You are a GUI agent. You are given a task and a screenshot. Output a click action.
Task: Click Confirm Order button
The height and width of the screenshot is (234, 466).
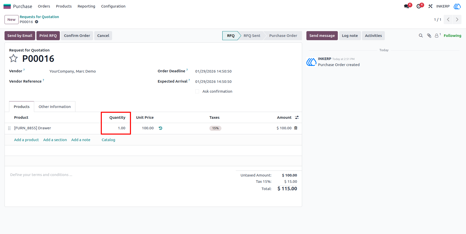tap(77, 36)
